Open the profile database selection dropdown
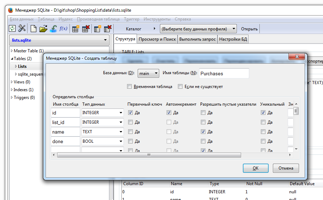Screen dimensions: 323x200 click(x=198, y=29)
